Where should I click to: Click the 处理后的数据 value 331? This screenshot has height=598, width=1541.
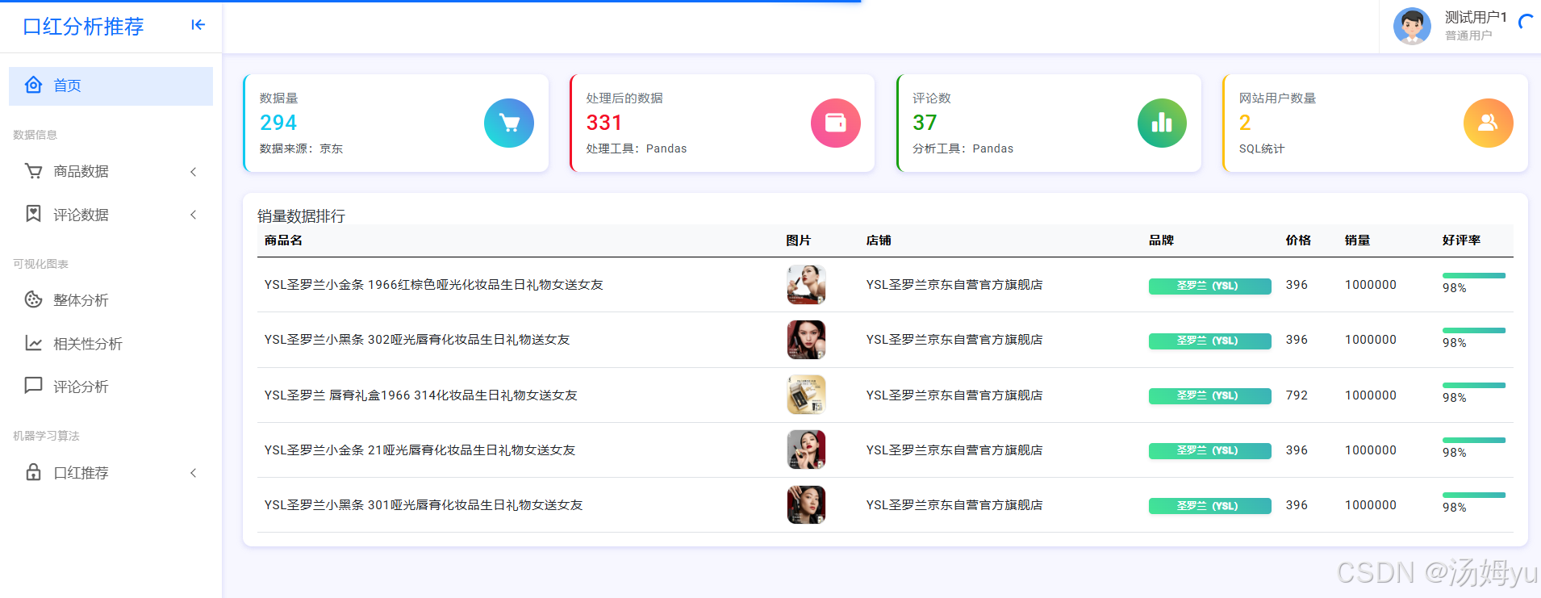[x=604, y=123]
